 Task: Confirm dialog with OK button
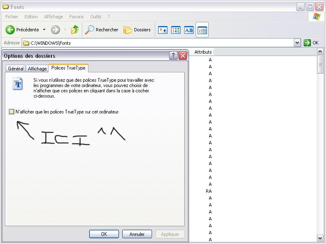pyautogui.click(x=104, y=234)
